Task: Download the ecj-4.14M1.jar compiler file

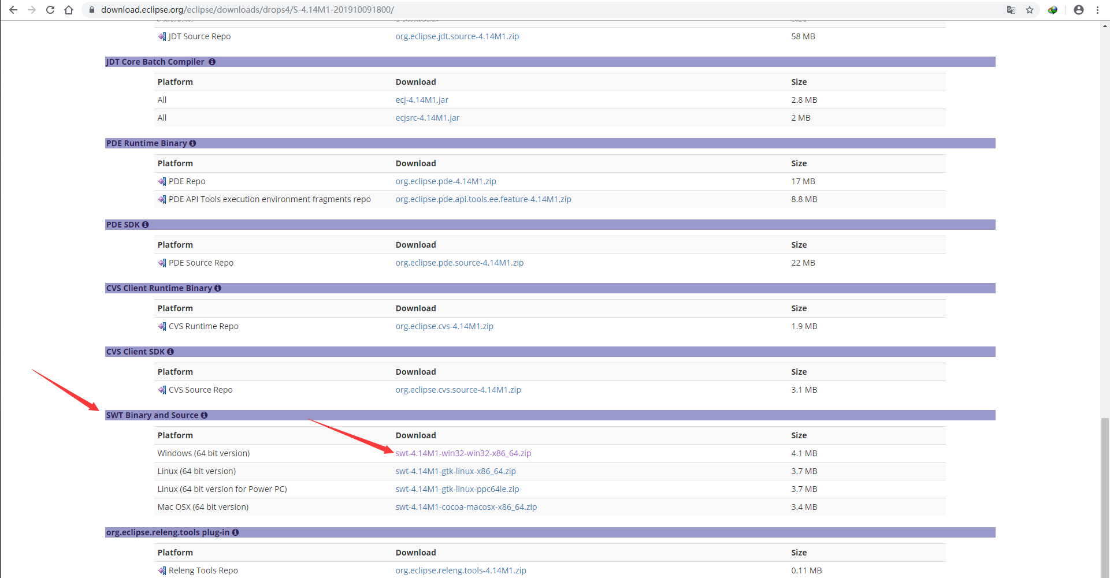Action: [422, 99]
